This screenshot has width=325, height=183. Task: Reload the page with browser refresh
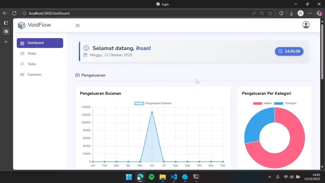(14, 13)
